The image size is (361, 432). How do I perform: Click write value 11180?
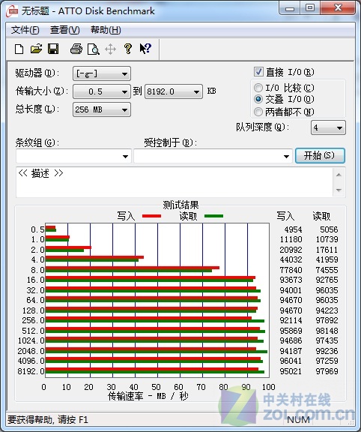pyautogui.click(x=291, y=239)
